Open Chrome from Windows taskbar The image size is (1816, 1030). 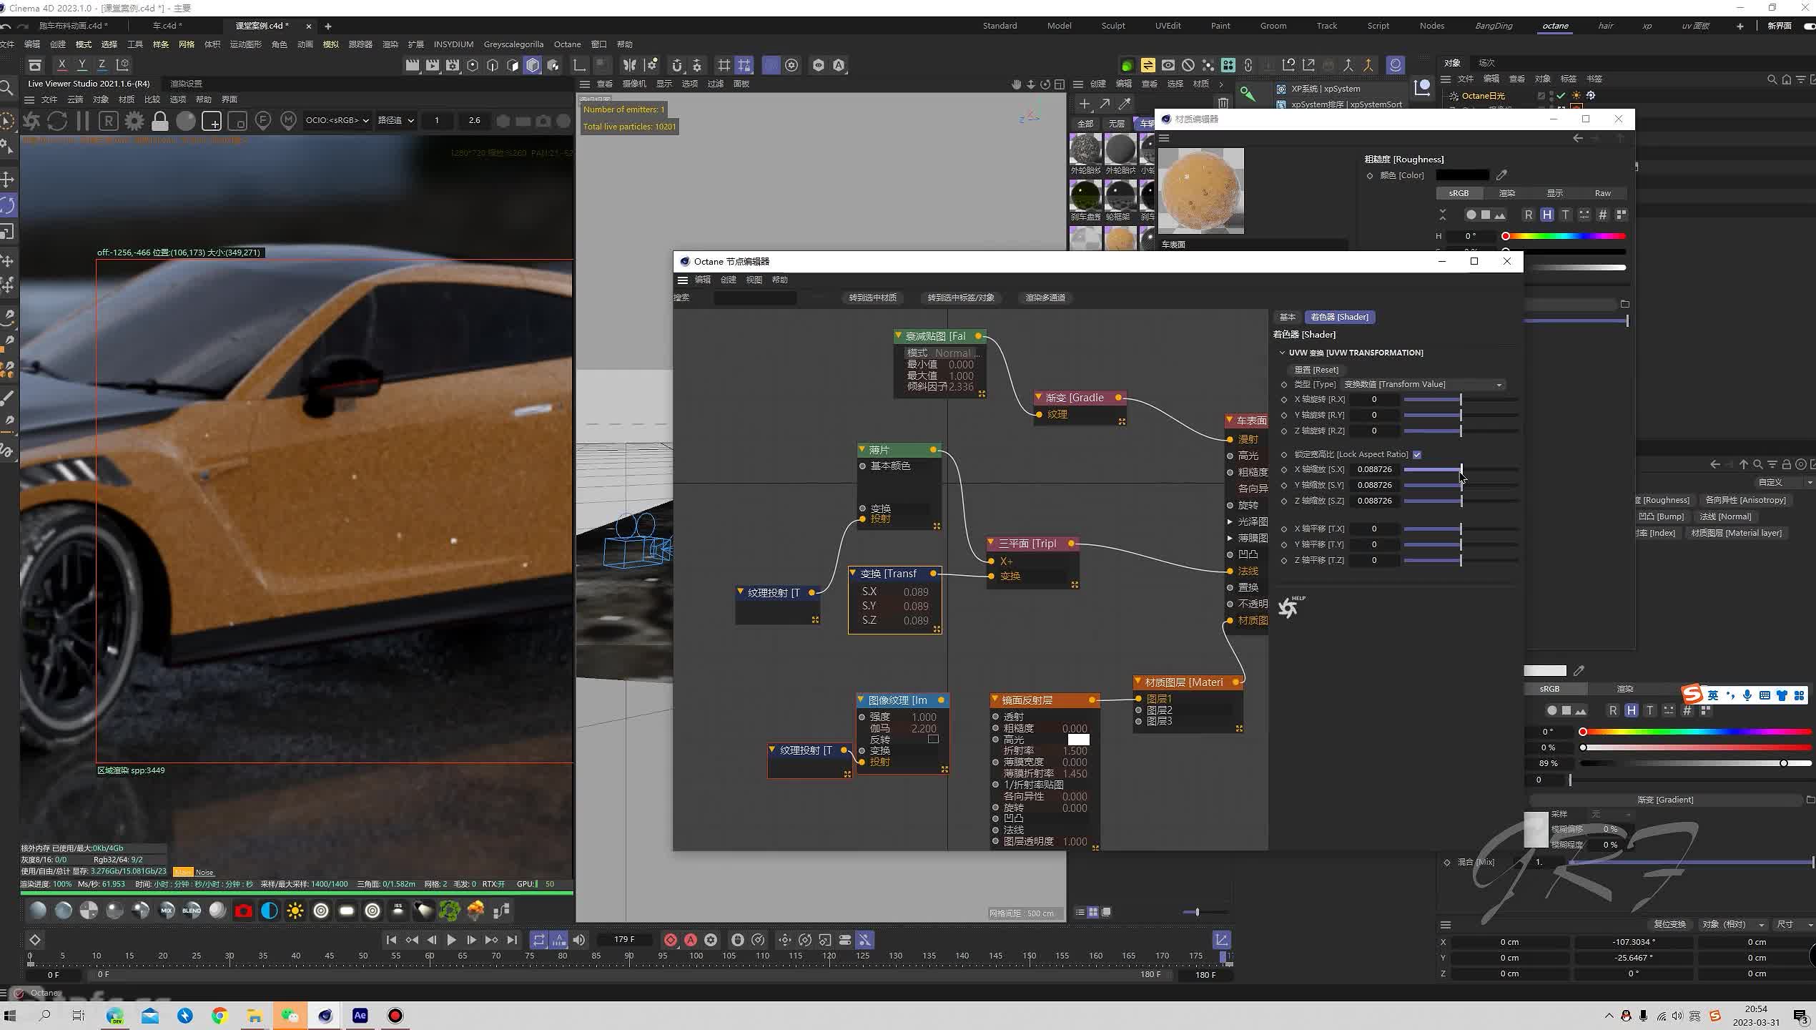(219, 1016)
